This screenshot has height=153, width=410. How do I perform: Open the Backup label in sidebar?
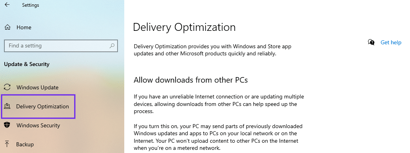[25, 144]
